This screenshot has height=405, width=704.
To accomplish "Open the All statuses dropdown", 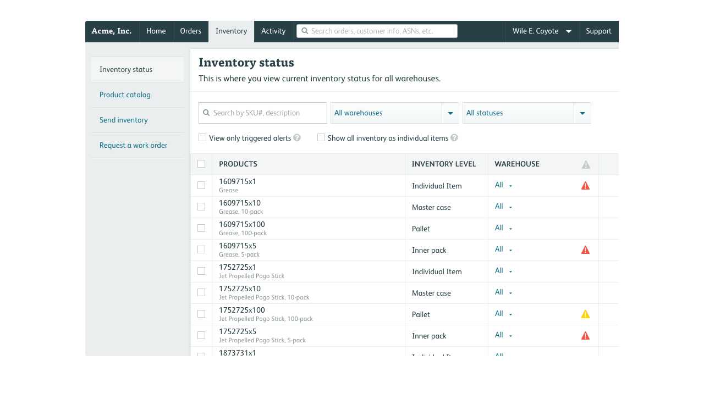I will click(x=527, y=113).
